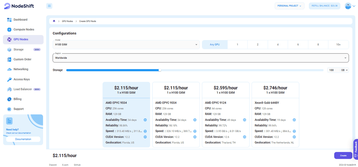Toggle the hamburger sidebar menu button
358x167 pixels.
pyautogui.click(x=49, y=6)
